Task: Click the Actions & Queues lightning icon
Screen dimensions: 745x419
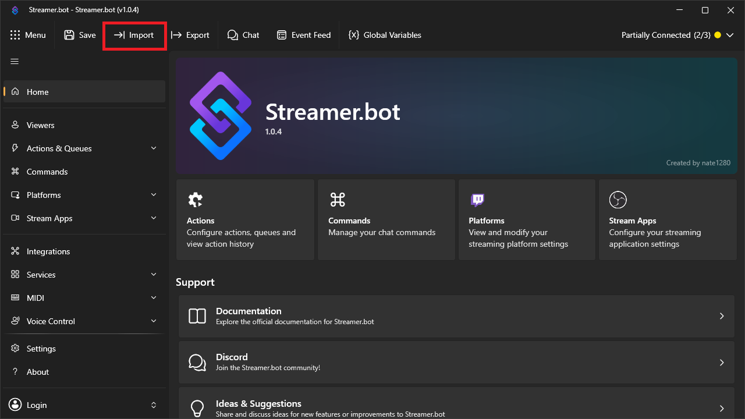Action: [x=15, y=148]
